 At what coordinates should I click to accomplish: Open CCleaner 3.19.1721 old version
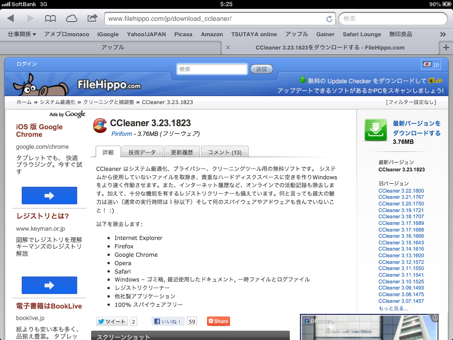pyautogui.click(x=401, y=210)
